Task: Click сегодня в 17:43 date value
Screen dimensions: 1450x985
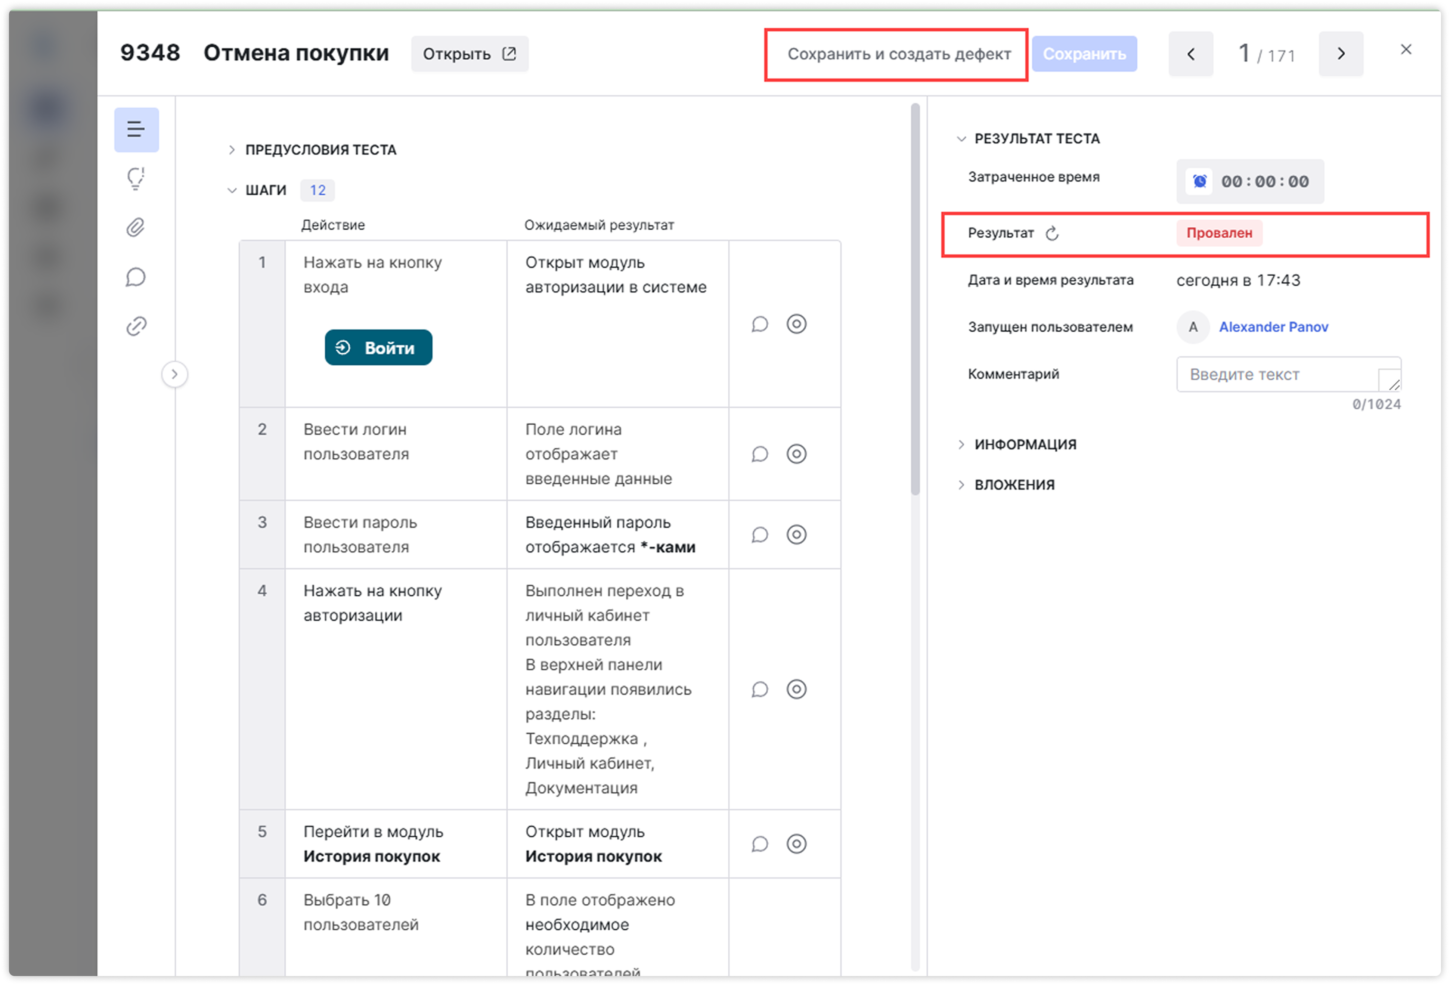Action: tap(1238, 280)
